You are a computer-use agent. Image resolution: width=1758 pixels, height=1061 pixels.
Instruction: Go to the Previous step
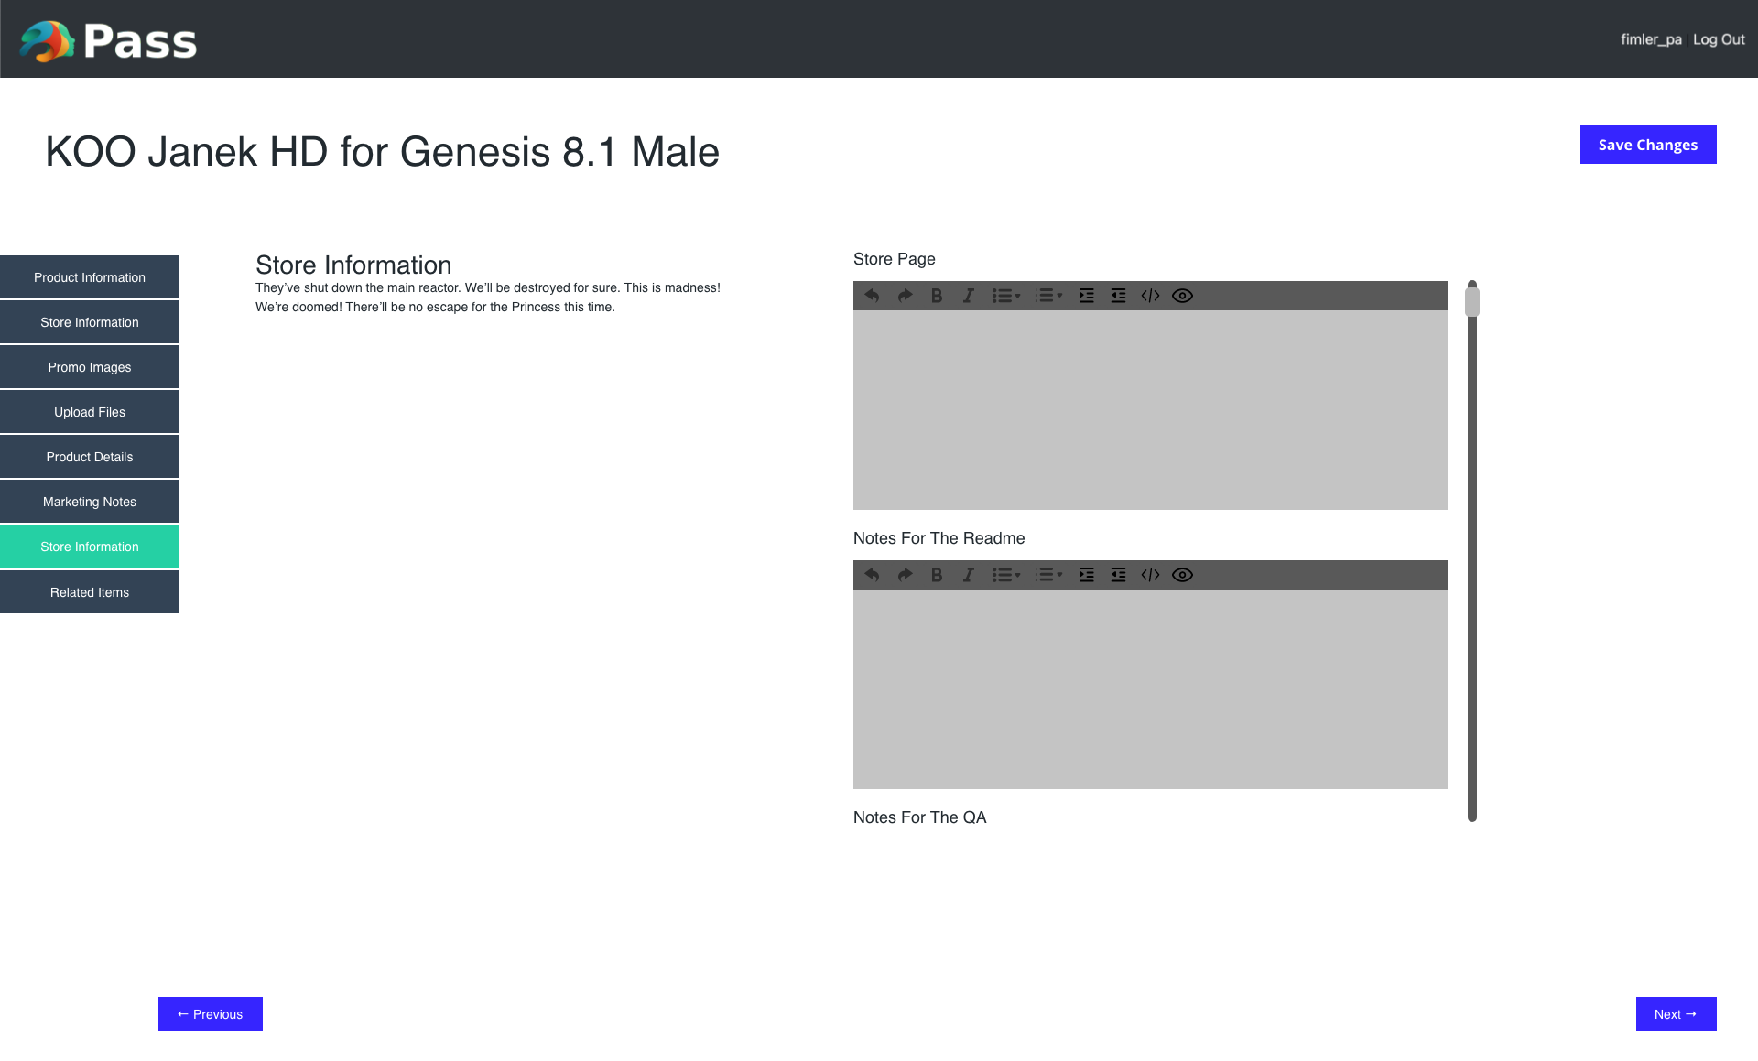tap(211, 1014)
